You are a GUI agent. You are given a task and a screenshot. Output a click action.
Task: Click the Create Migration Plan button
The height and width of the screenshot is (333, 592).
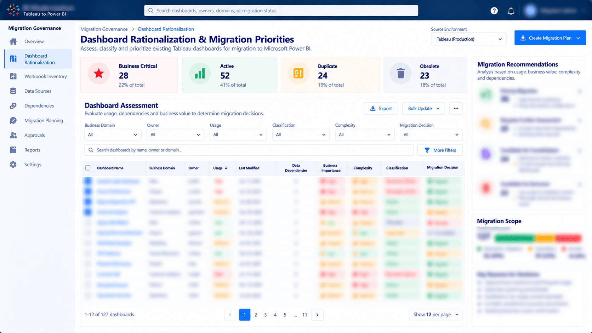coord(550,38)
